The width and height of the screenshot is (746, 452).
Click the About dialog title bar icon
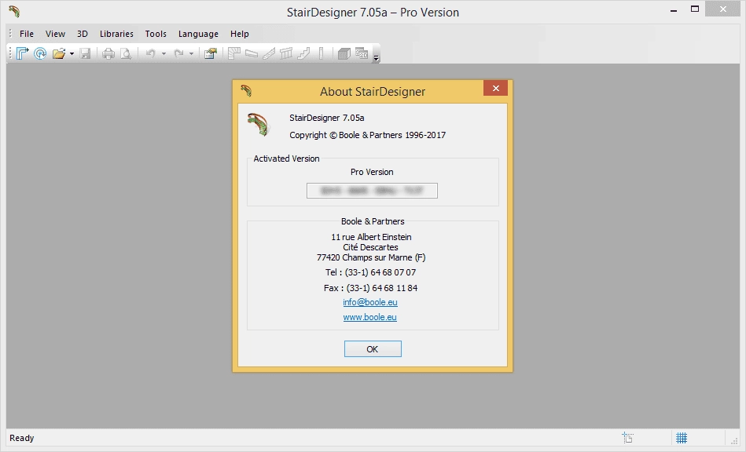coord(246,90)
